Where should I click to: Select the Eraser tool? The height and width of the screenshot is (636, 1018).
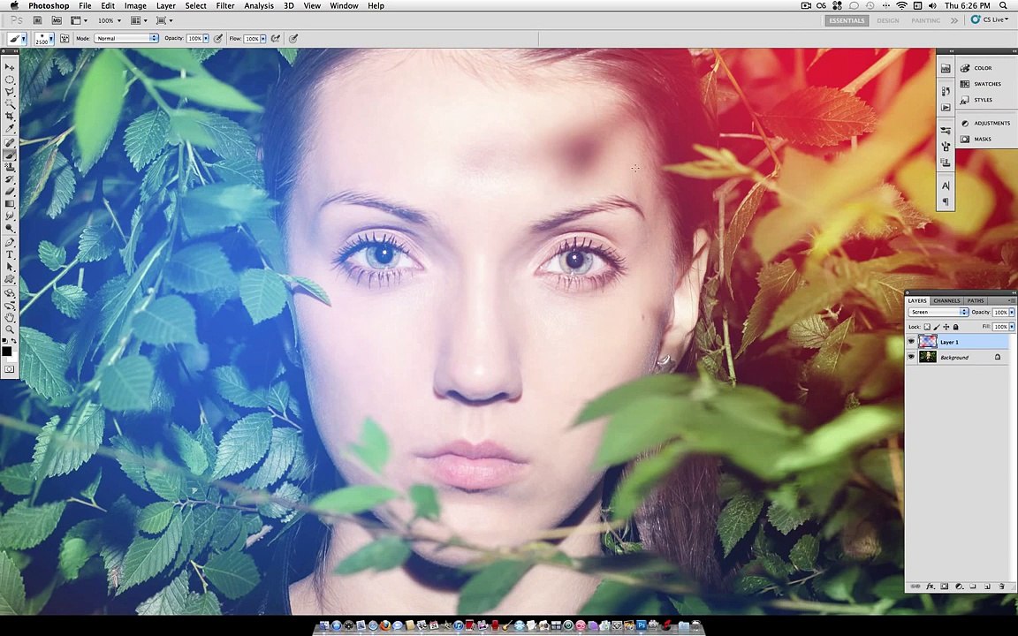[10, 191]
